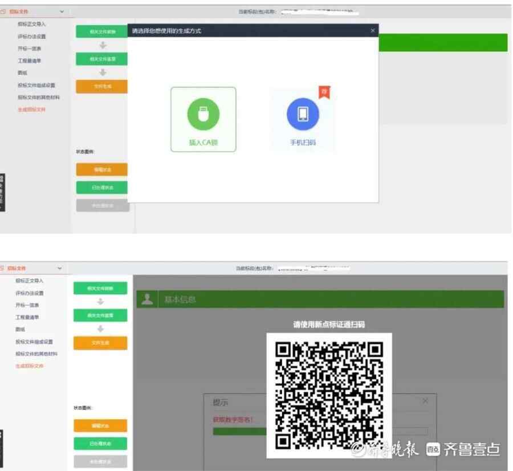
Task: Choose the green 插入CA锁 USB key icon
Action: 203,114
